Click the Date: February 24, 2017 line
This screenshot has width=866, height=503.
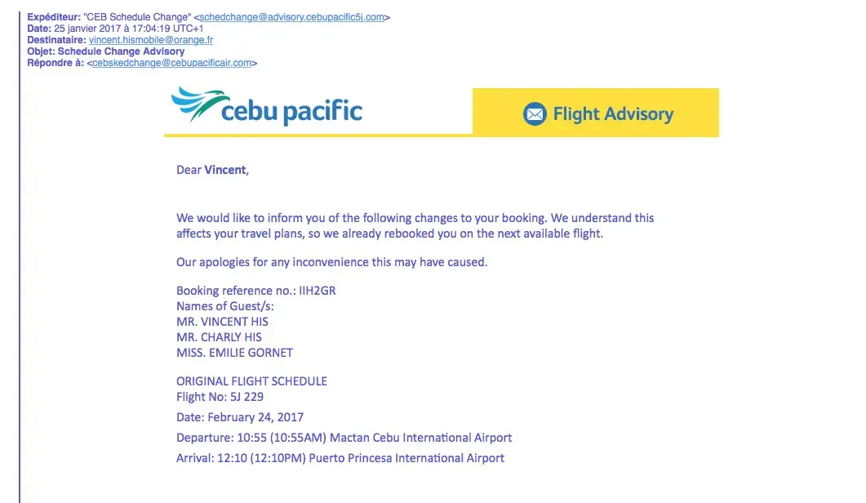click(x=240, y=417)
